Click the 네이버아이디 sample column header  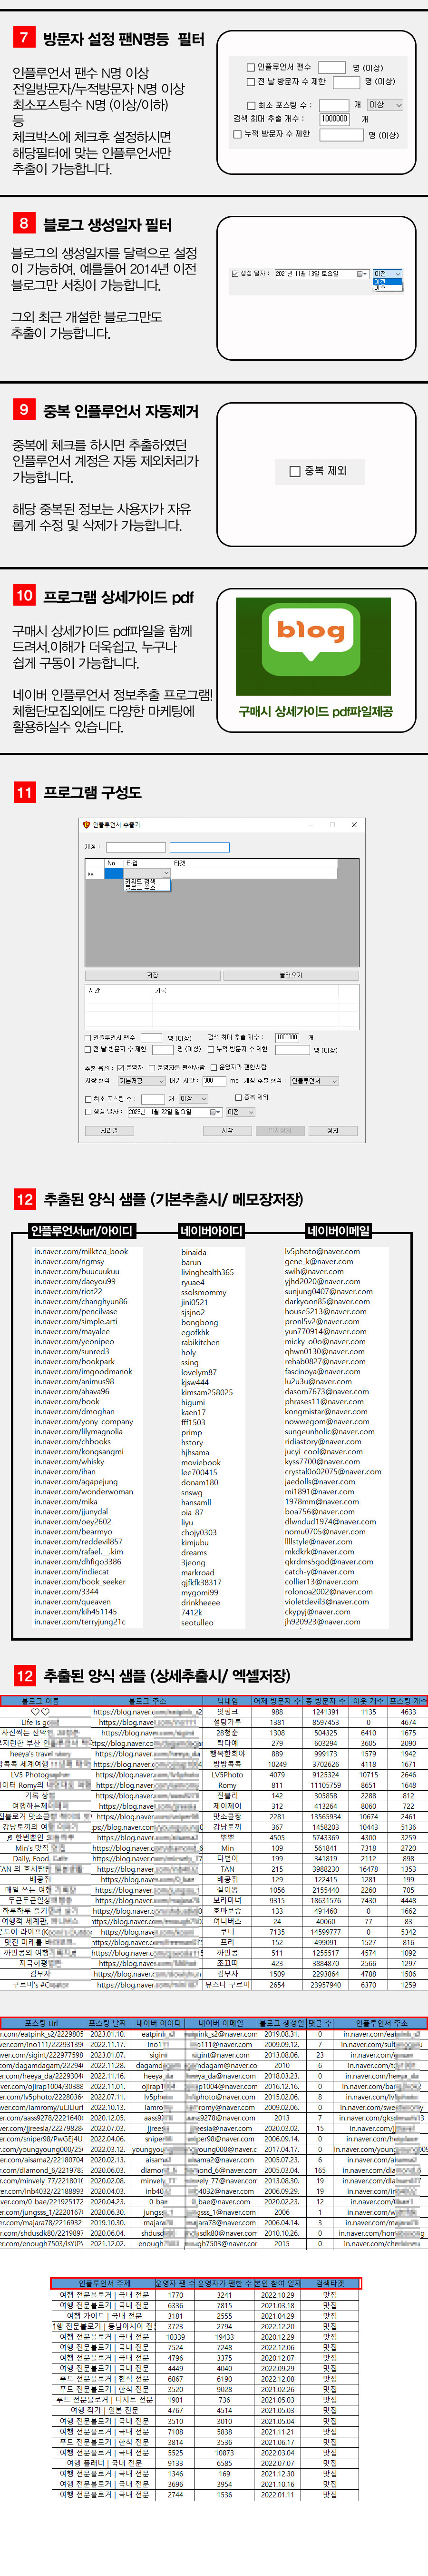[211, 1231]
